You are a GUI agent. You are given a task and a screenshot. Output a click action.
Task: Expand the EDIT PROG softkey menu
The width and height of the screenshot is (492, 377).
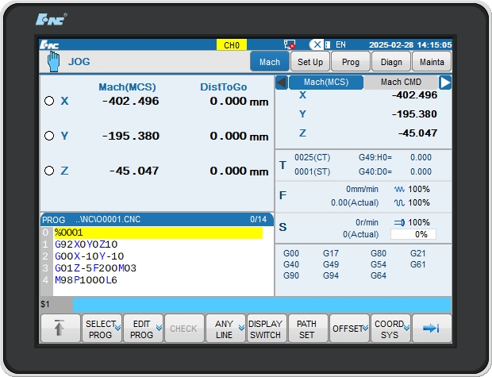[x=144, y=329]
